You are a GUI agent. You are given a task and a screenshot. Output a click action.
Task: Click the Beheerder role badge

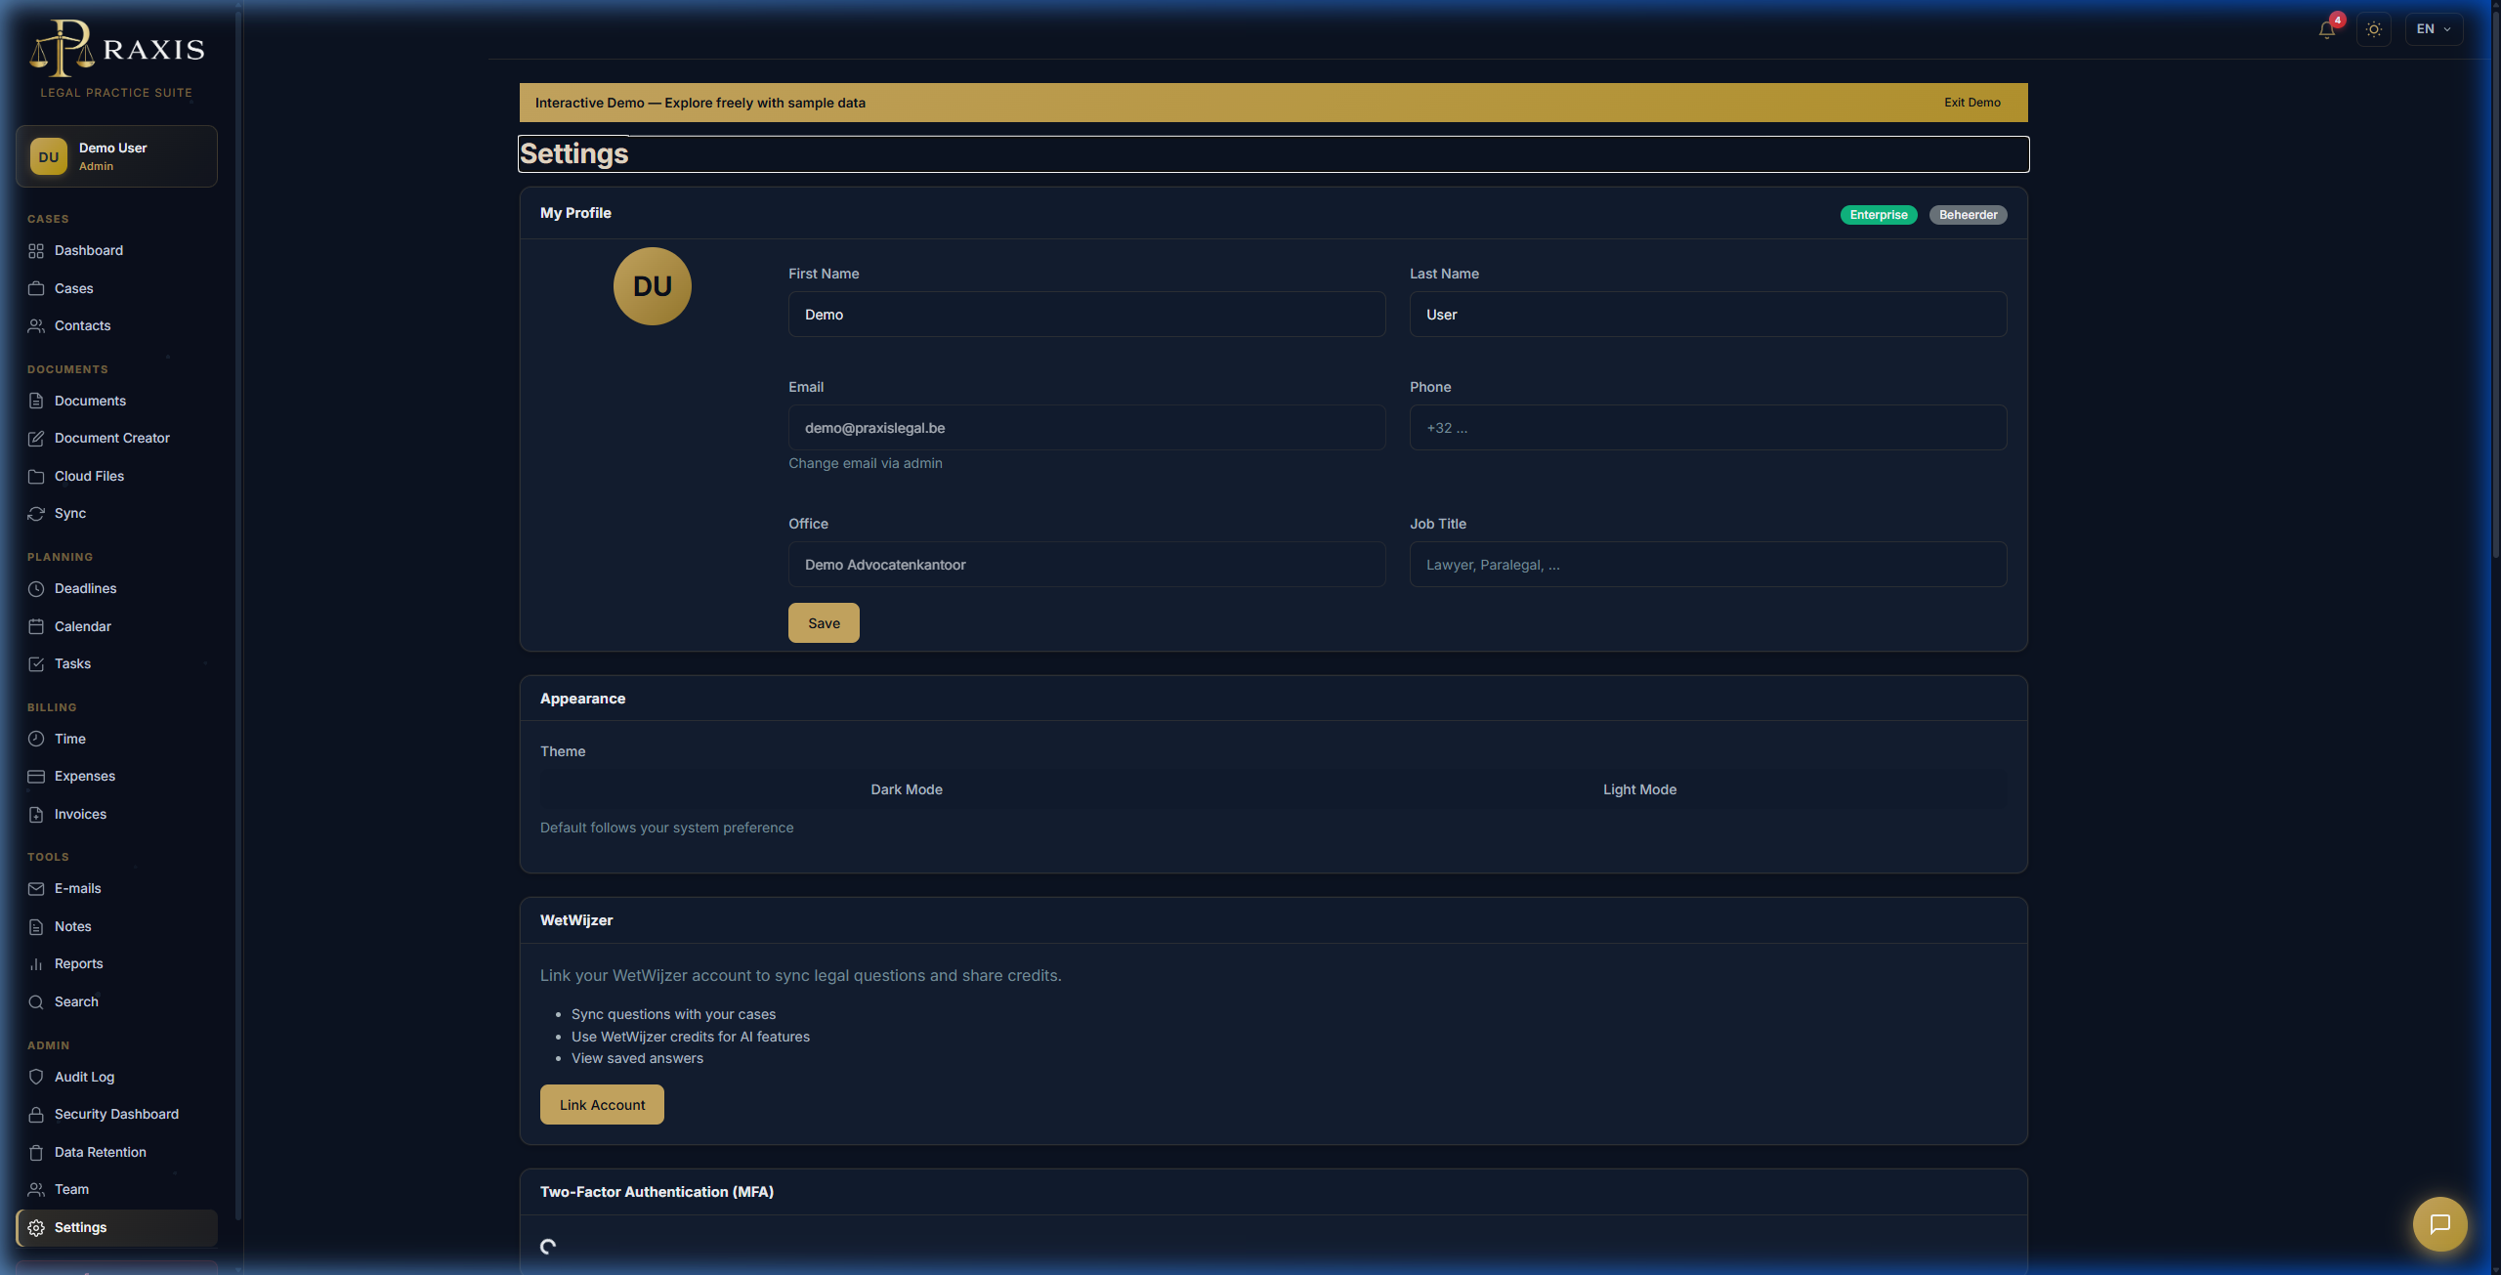1969,215
